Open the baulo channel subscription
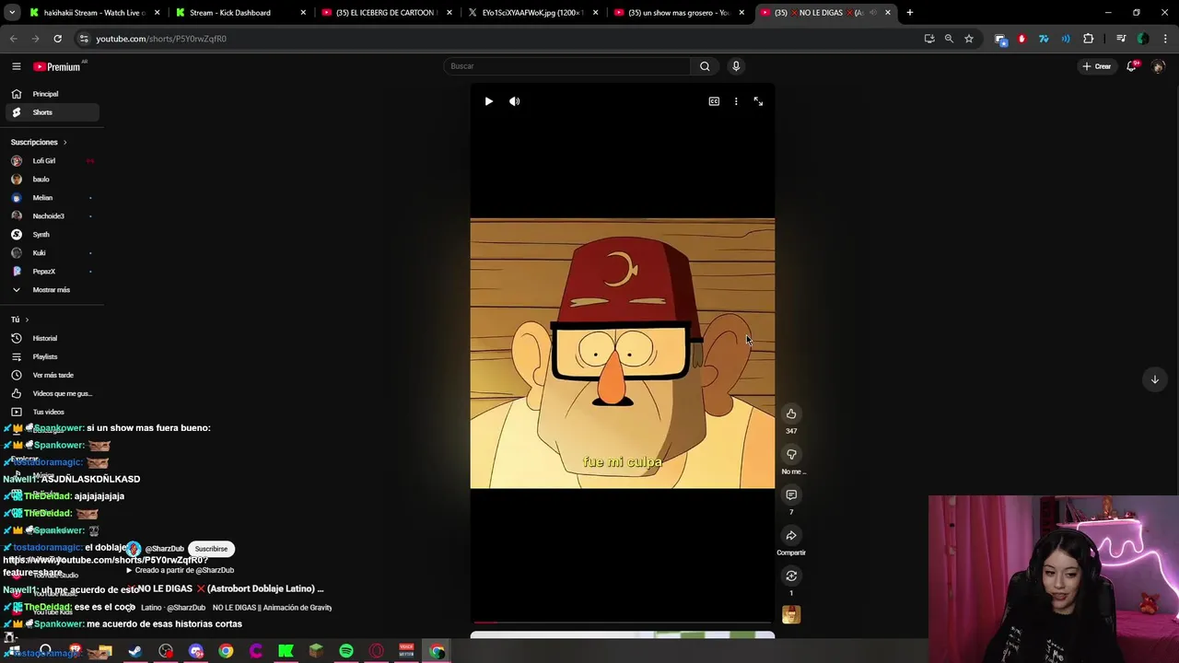Viewport: 1179px width, 663px height. coord(52,180)
